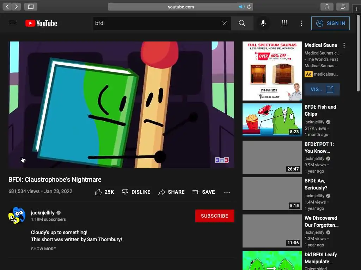Open We Discovered Our Forgotten title
This screenshot has height=270, width=361.
pos(322,221)
